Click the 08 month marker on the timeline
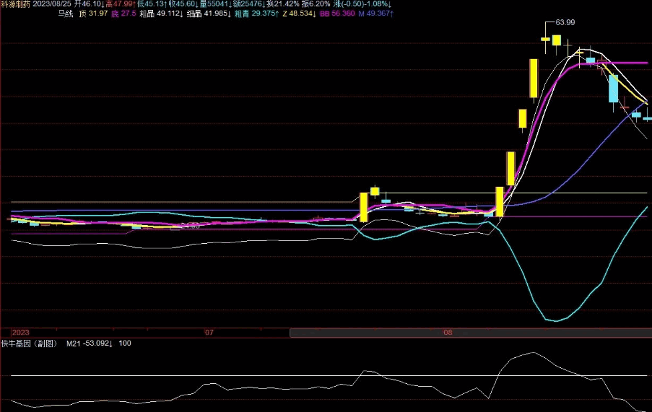This screenshot has height=412, width=652. [x=448, y=333]
